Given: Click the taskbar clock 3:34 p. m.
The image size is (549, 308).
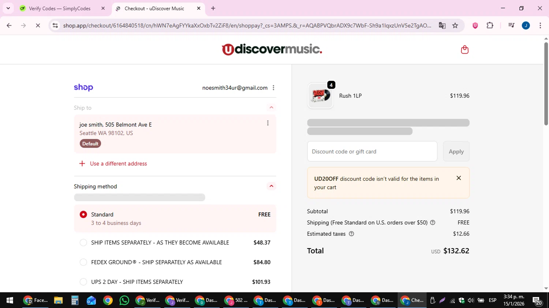Looking at the screenshot, I should 514,300.
